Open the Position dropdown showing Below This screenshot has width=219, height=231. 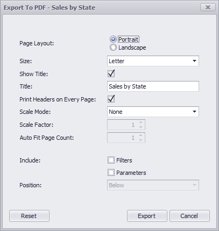(x=153, y=185)
